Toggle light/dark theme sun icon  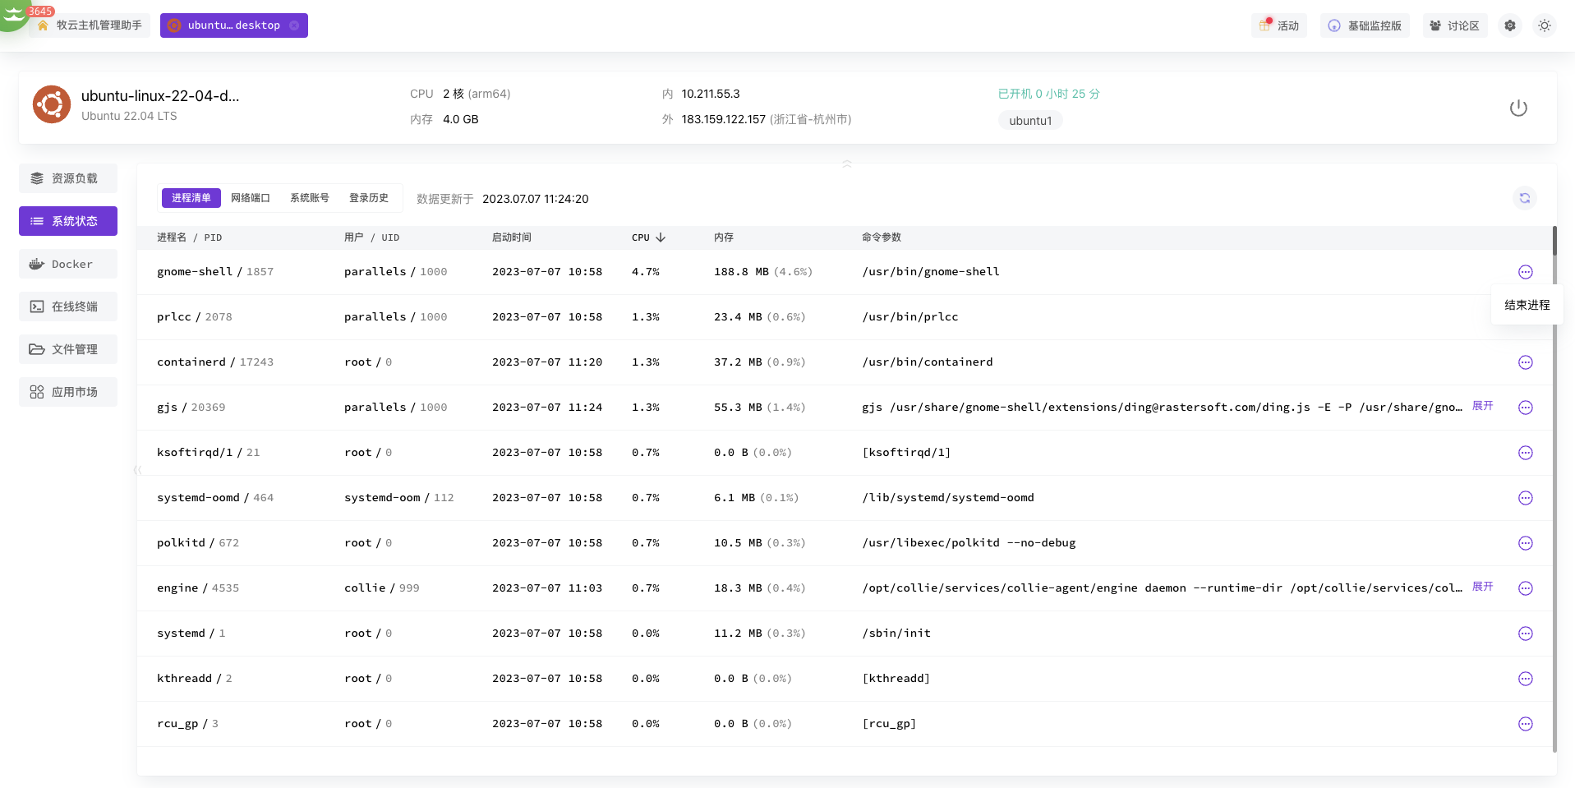(x=1545, y=25)
